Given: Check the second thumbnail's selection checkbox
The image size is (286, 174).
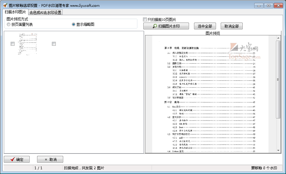Looking at the screenshot, I should (54, 44).
